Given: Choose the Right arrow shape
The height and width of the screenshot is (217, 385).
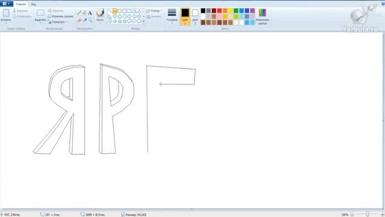Looking at the screenshot, I should [129, 16].
